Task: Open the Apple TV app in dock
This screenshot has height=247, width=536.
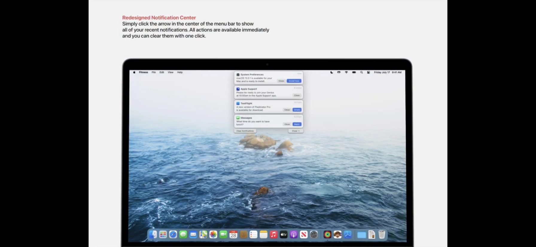Action: coord(283,235)
